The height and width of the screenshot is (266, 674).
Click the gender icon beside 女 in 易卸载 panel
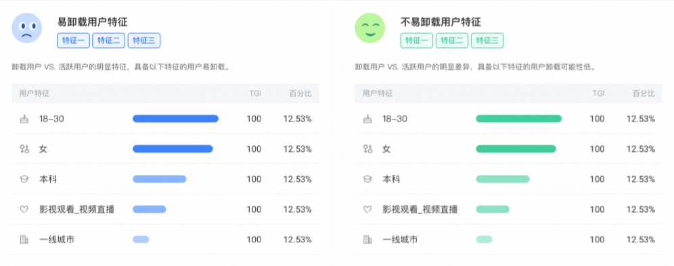tap(24, 149)
